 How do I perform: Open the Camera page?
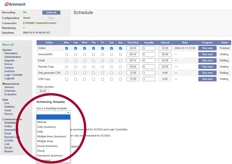[x=9, y=68]
